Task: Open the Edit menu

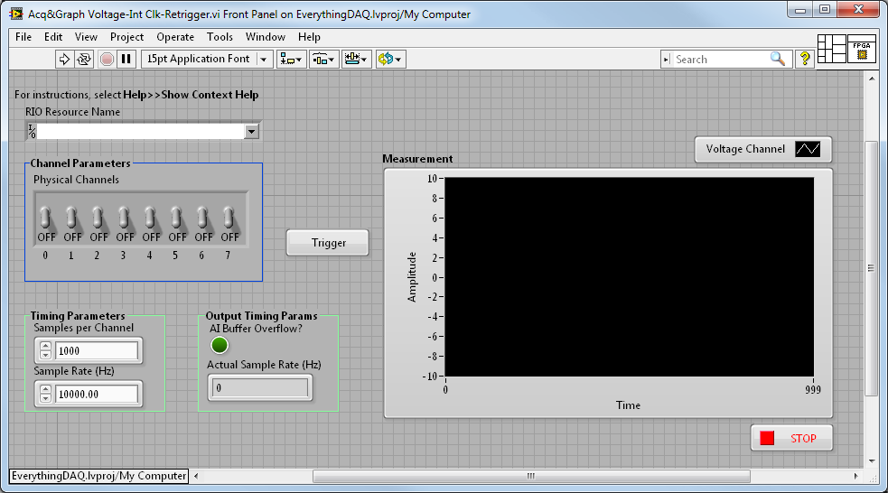Action: pyautogui.click(x=53, y=37)
